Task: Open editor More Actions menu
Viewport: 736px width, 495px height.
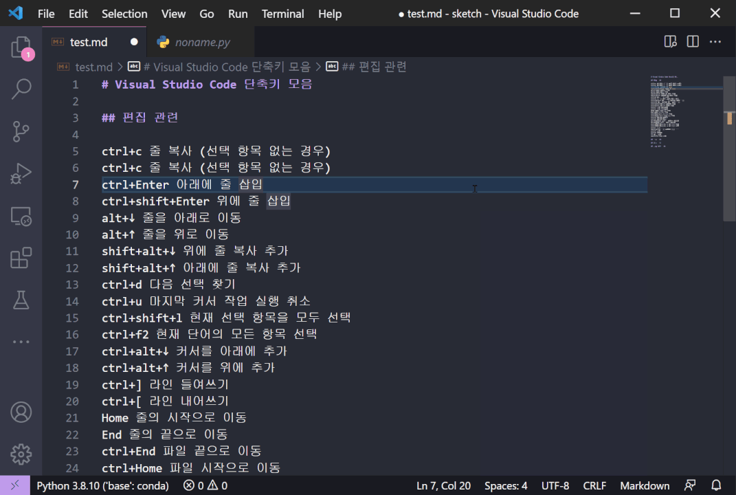Action: coord(715,42)
